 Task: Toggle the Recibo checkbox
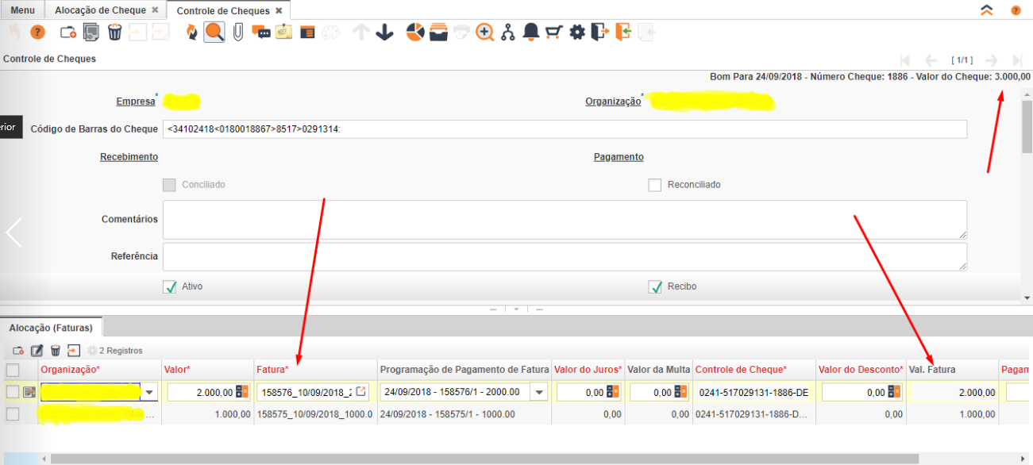click(x=655, y=286)
